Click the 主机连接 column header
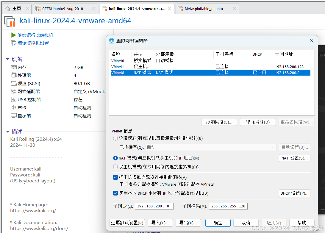This screenshot has height=233, width=325. 232,54
